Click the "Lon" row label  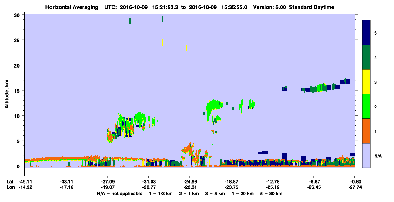click(x=10, y=187)
